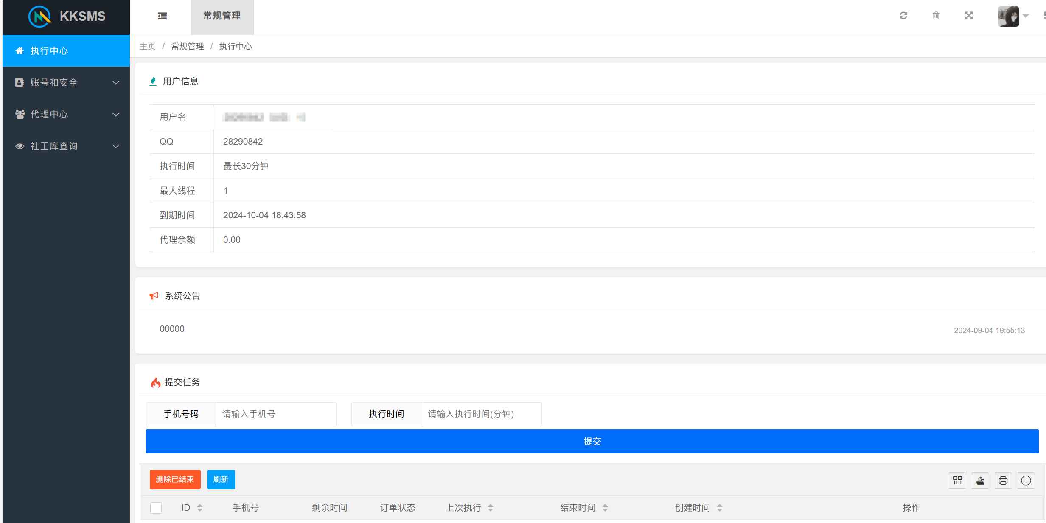1046x523 pixels.
Task: Expand the 账号和安全 section
Action: click(66, 82)
